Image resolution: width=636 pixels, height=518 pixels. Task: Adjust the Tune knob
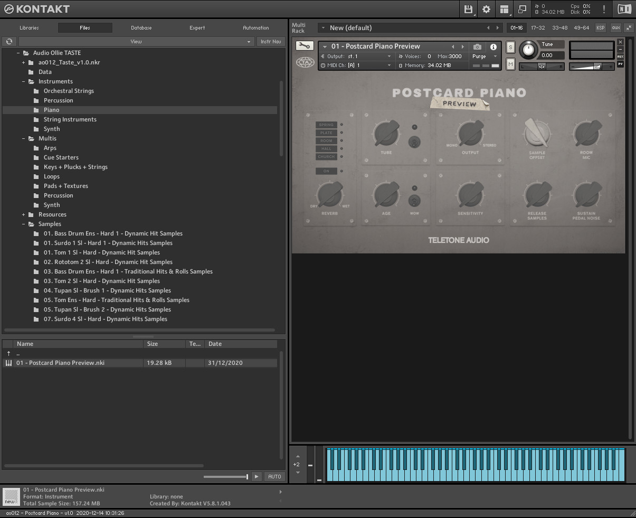point(528,50)
